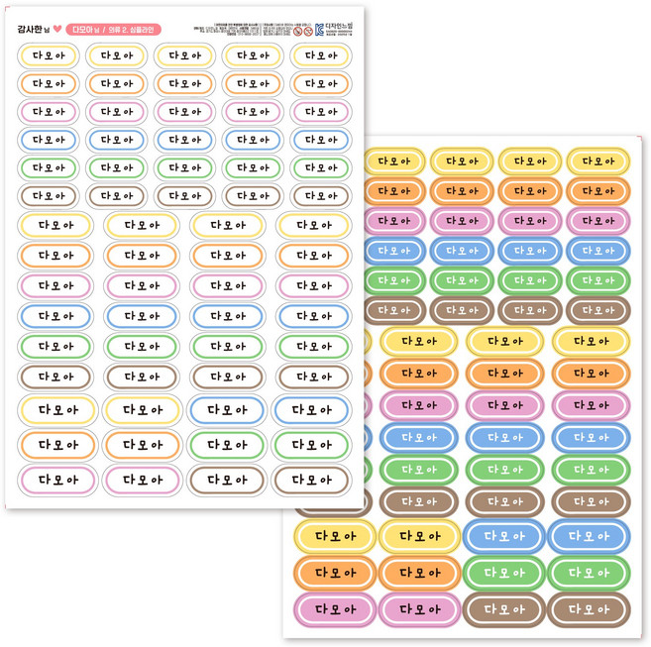
Task: Select top-right small yellow outlined sticker on white sheet
Action: pos(321,55)
